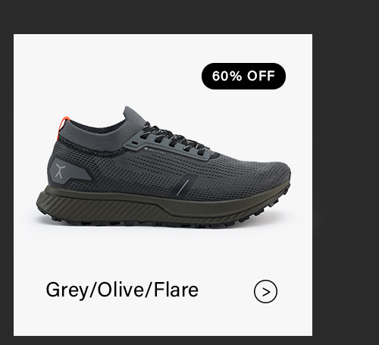
Task: Click the mesh toe box of the shoe
Action: tap(252, 174)
